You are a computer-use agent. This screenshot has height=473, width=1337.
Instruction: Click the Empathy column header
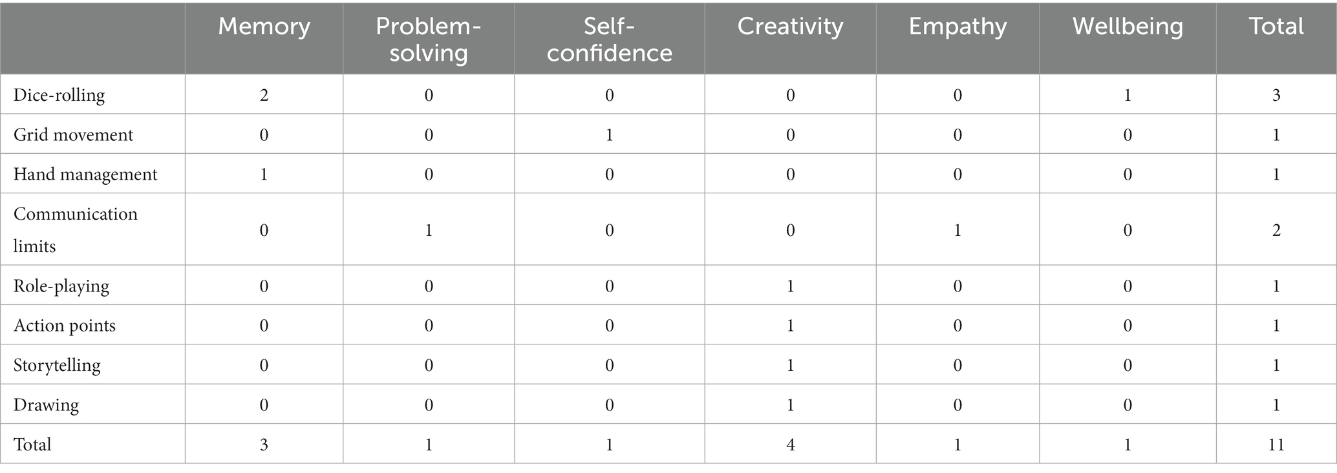pos(957,27)
